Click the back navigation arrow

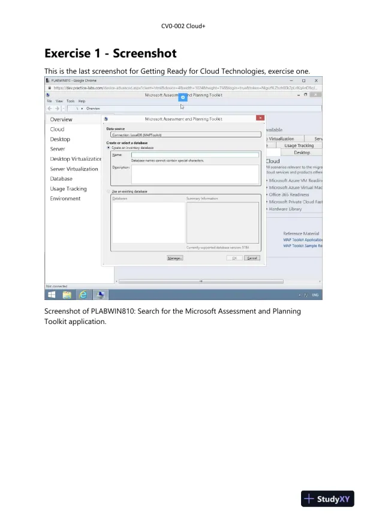(50, 109)
